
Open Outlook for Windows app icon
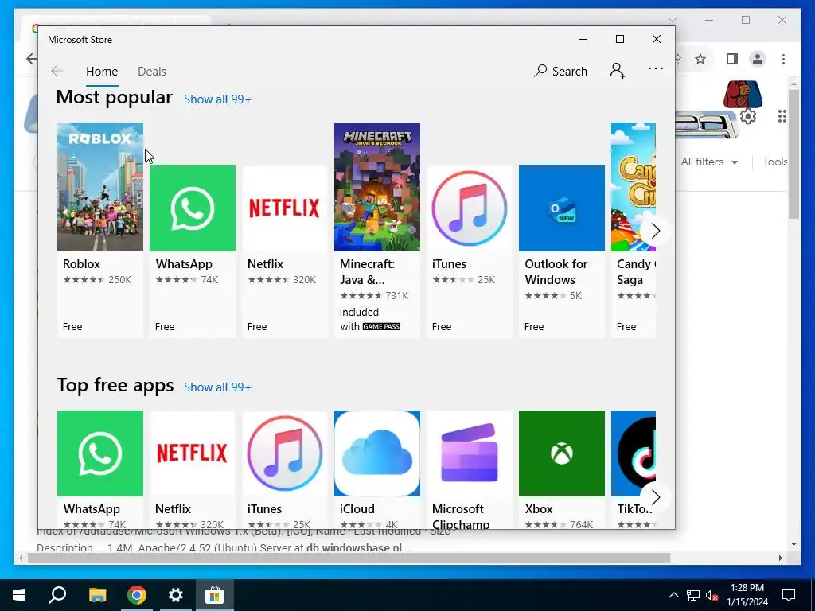(562, 208)
